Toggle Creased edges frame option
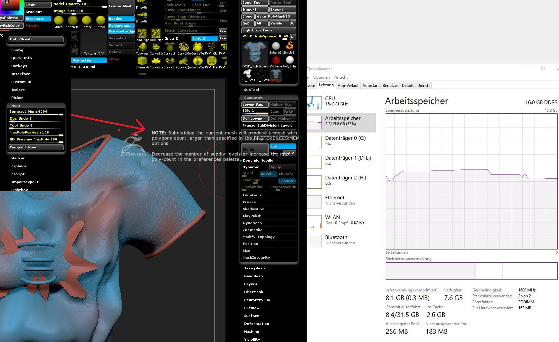Image resolution: width=559 pixels, height=342 pixels. pyautogui.click(x=121, y=31)
